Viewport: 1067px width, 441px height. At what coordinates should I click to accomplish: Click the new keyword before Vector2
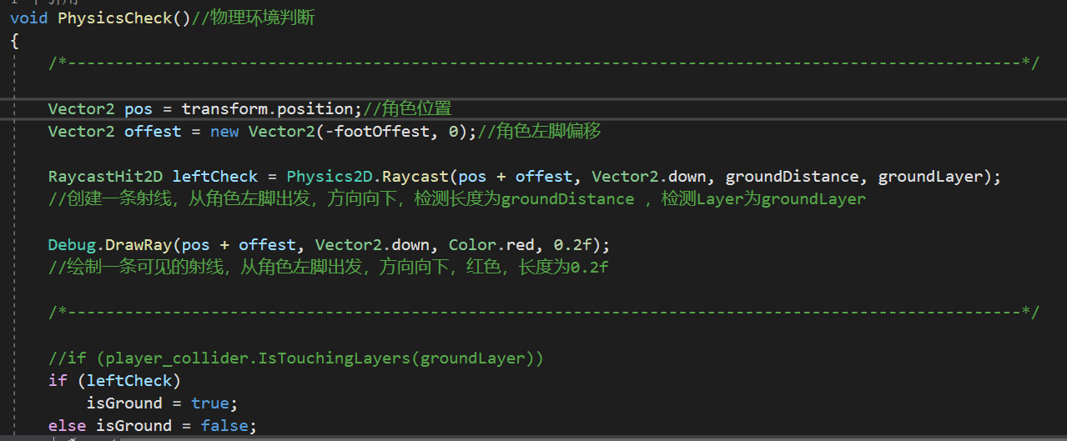click(224, 131)
